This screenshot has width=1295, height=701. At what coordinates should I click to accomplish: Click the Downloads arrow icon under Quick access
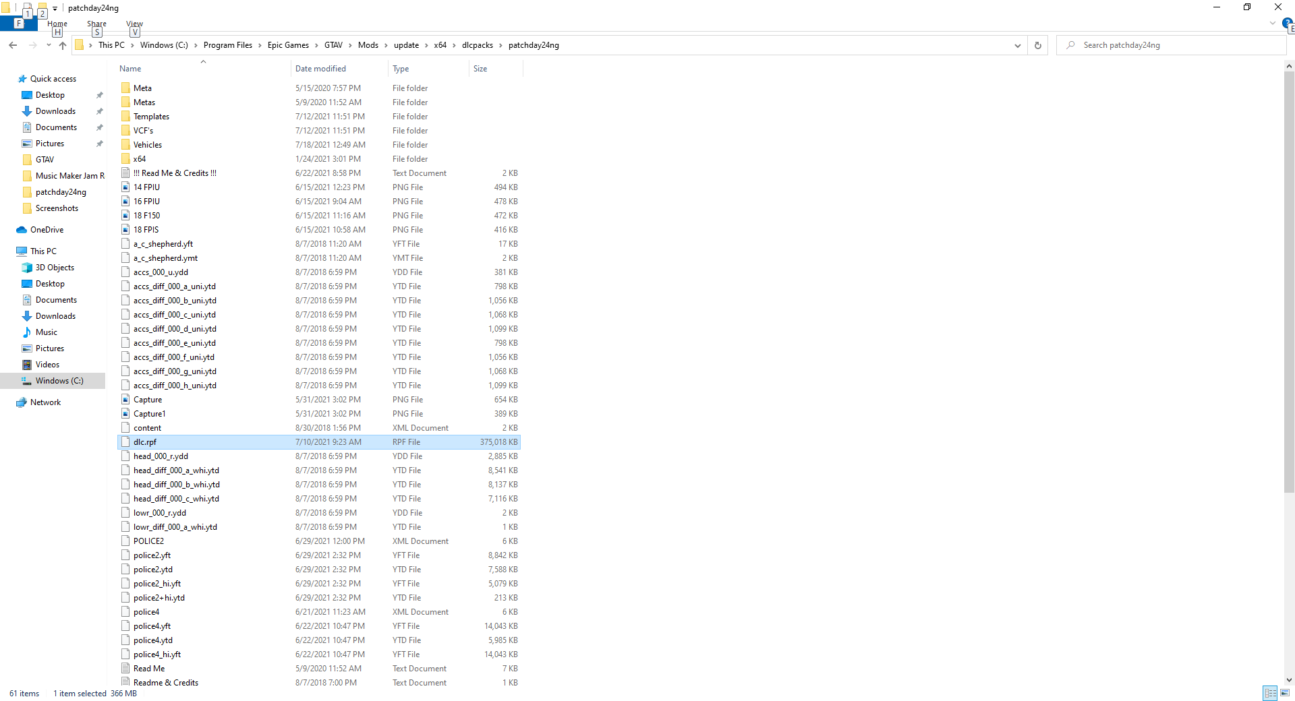[x=27, y=111]
